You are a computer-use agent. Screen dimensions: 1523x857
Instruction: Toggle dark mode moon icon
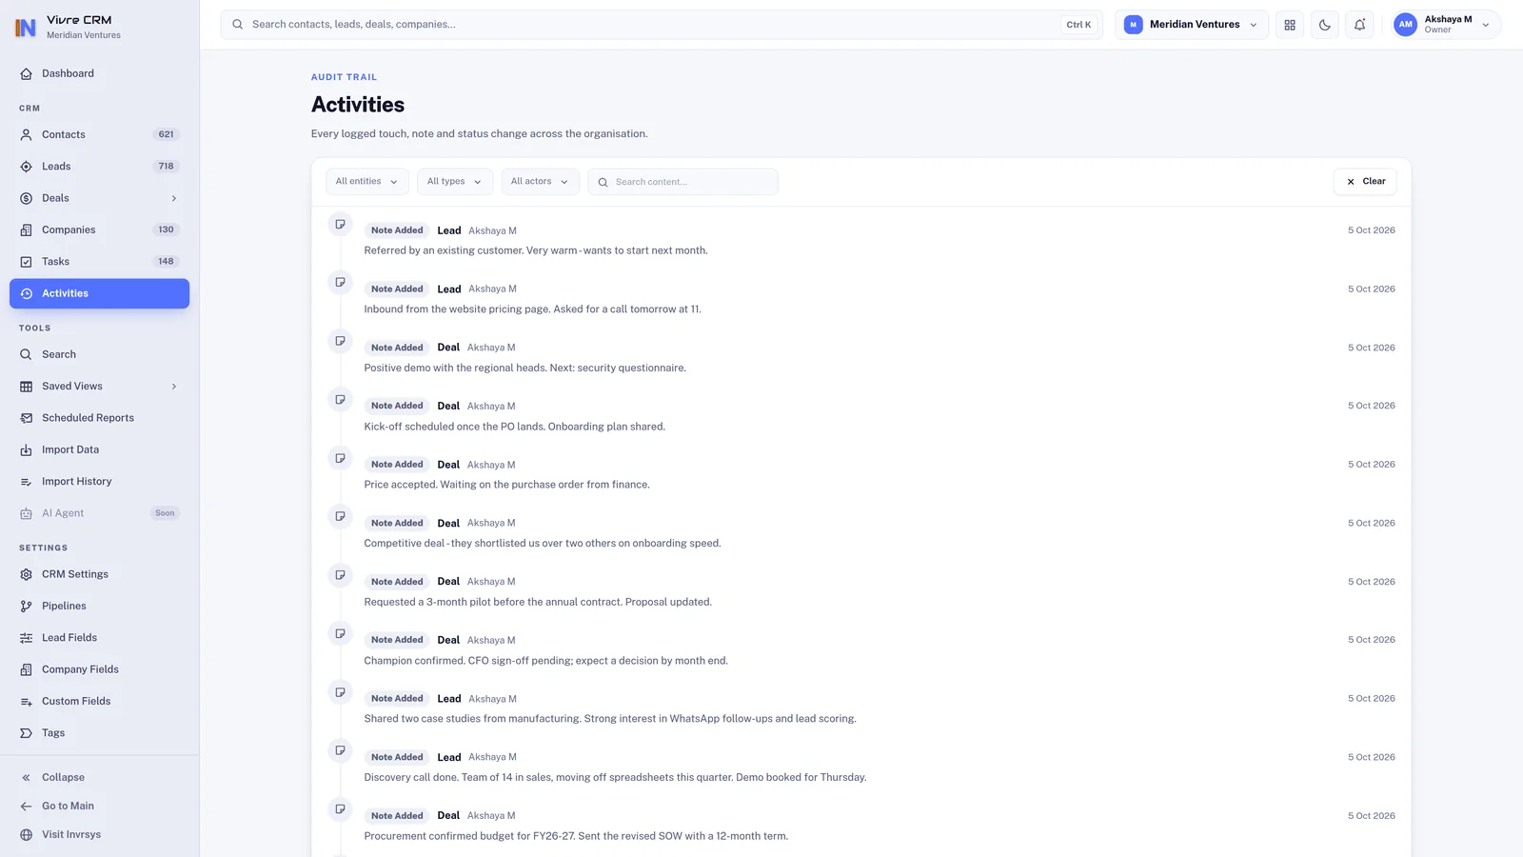1325,25
